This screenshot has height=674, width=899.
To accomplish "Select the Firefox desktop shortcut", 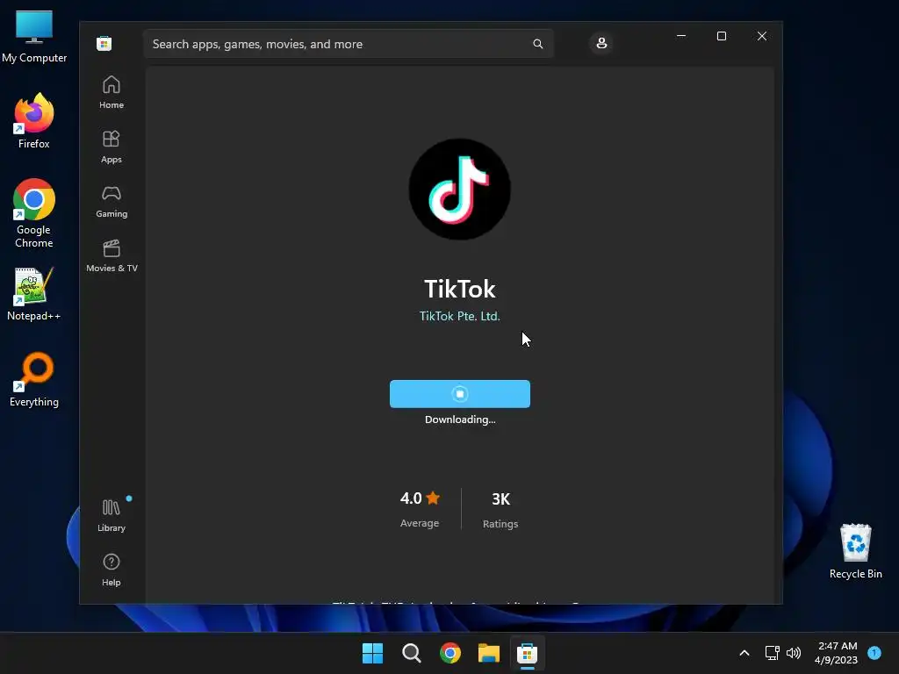I will (34, 121).
